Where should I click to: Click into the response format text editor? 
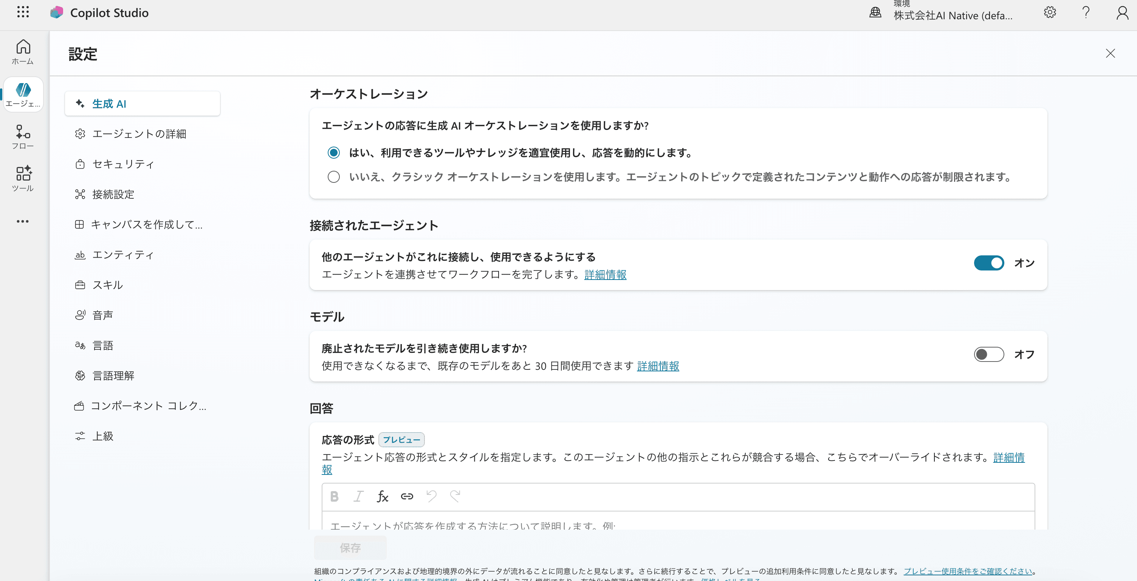point(678,521)
